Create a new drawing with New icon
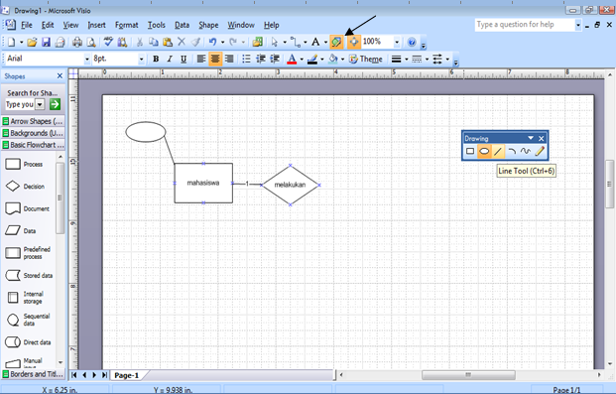Screen dimensions: 616x394 (11, 42)
